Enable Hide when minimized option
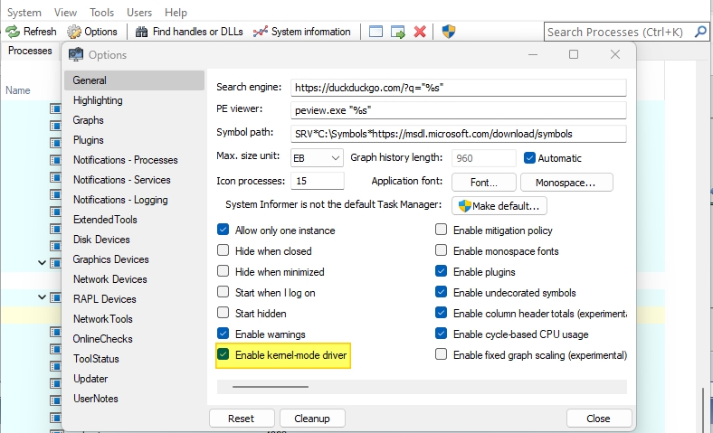The width and height of the screenshot is (713, 433). tap(223, 271)
